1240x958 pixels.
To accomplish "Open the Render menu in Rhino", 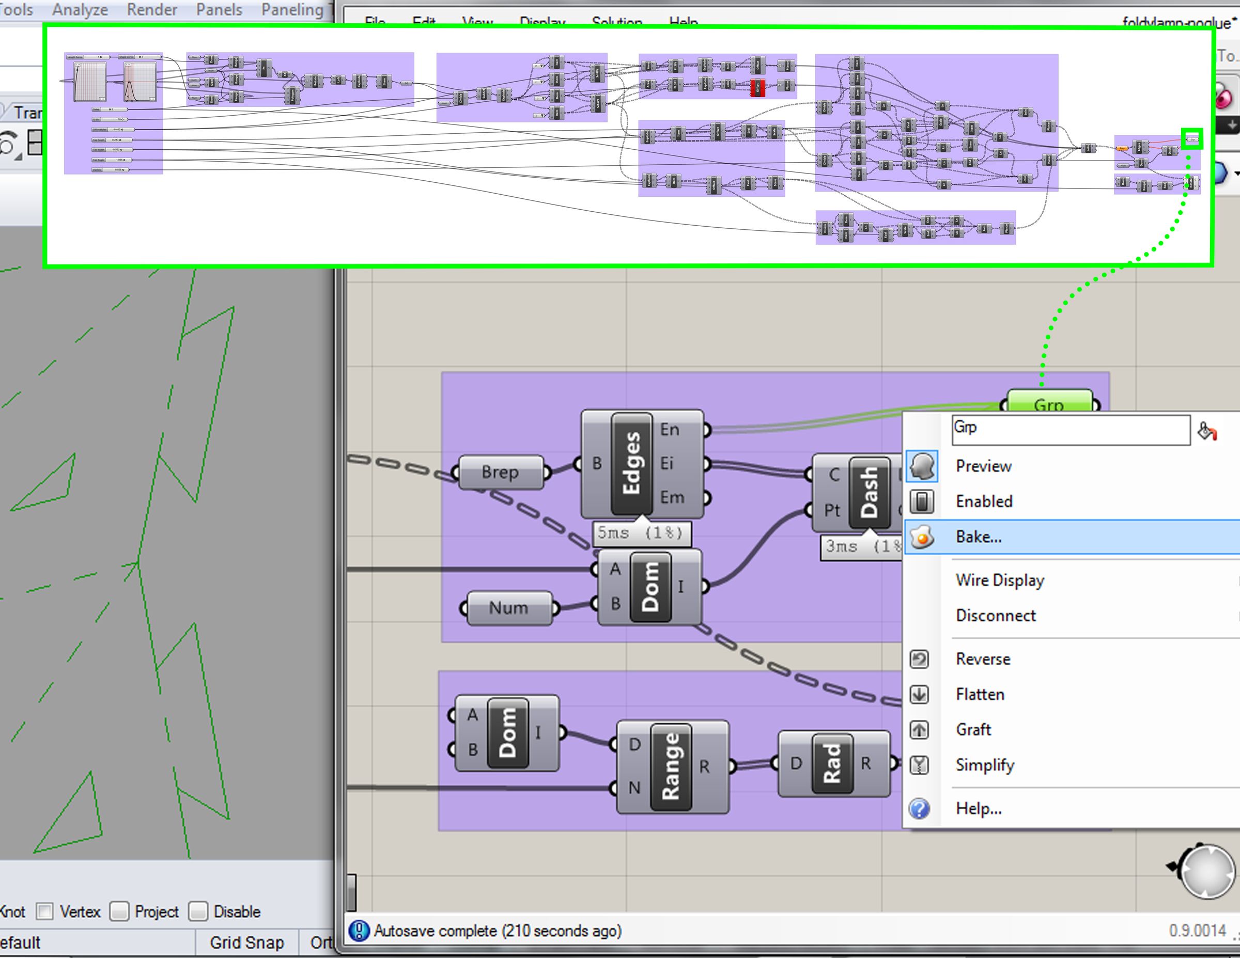I will pos(151,10).
